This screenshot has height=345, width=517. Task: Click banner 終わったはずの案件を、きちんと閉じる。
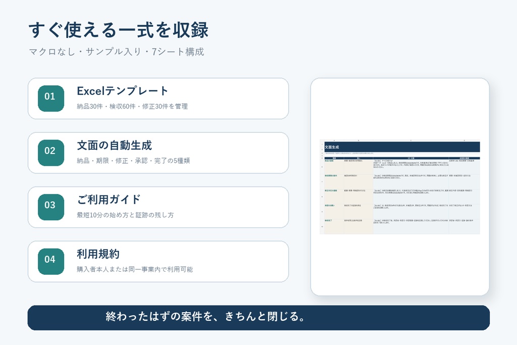pyautogui.click(x=258, y=318)
